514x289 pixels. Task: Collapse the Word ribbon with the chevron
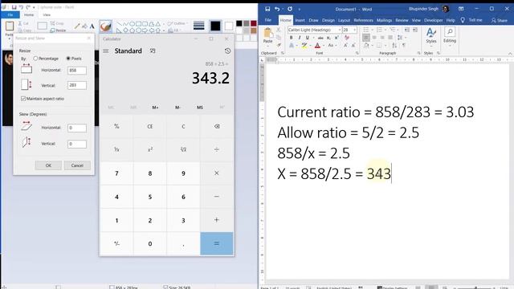[510, 54]
